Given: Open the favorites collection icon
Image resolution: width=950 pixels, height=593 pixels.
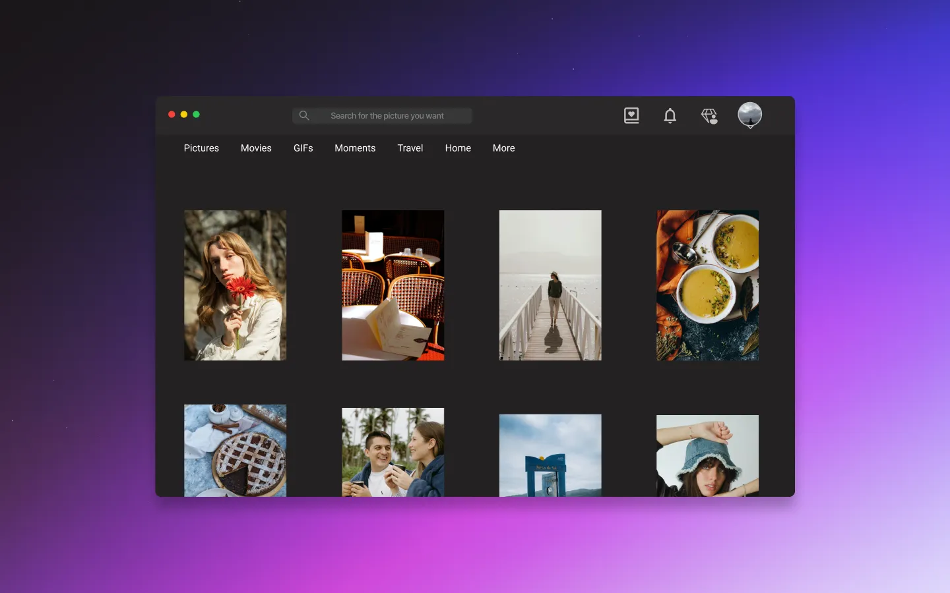Looking at the screenshot, I should coord(631,115).
